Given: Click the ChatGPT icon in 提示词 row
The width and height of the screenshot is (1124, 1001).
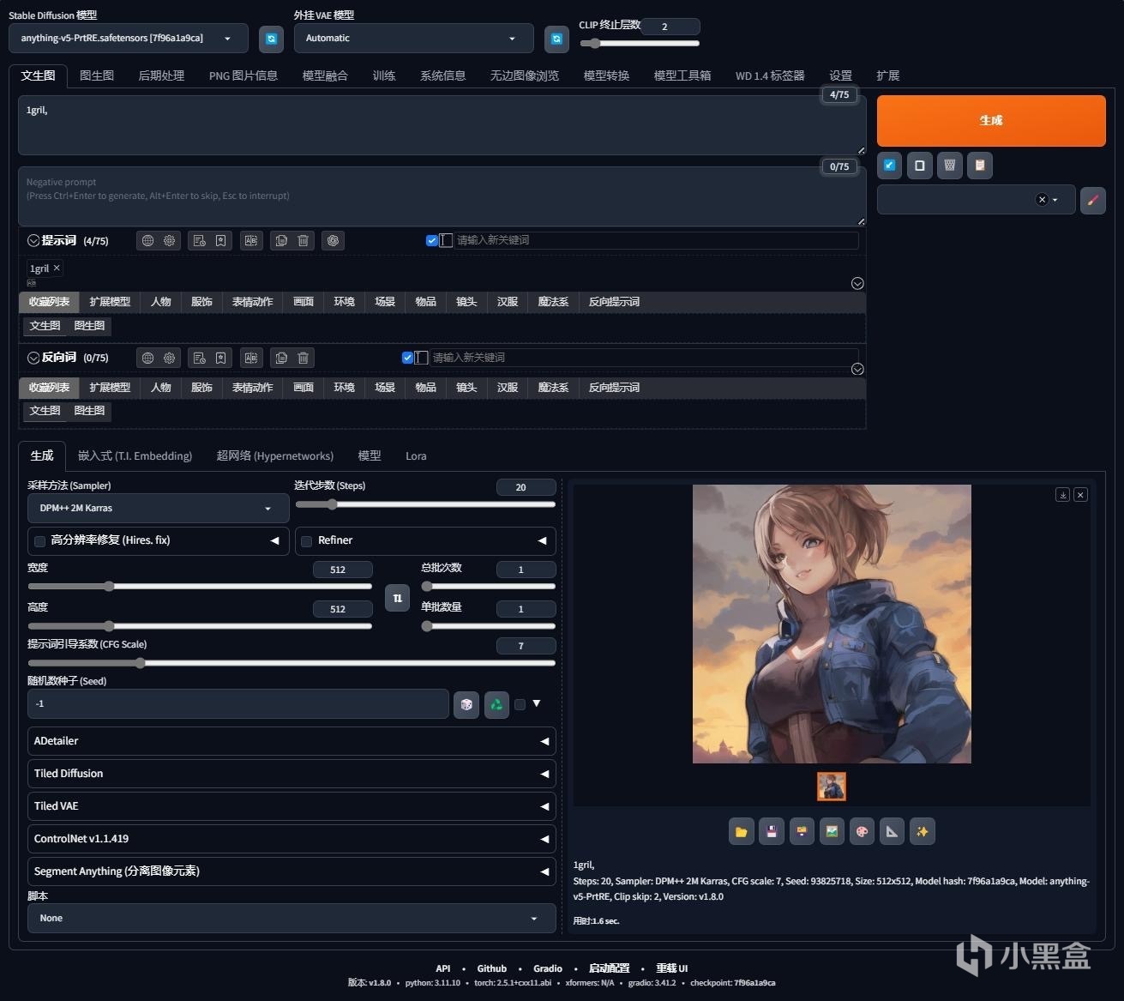Looking at the screenshot, I should coord(334,241).
